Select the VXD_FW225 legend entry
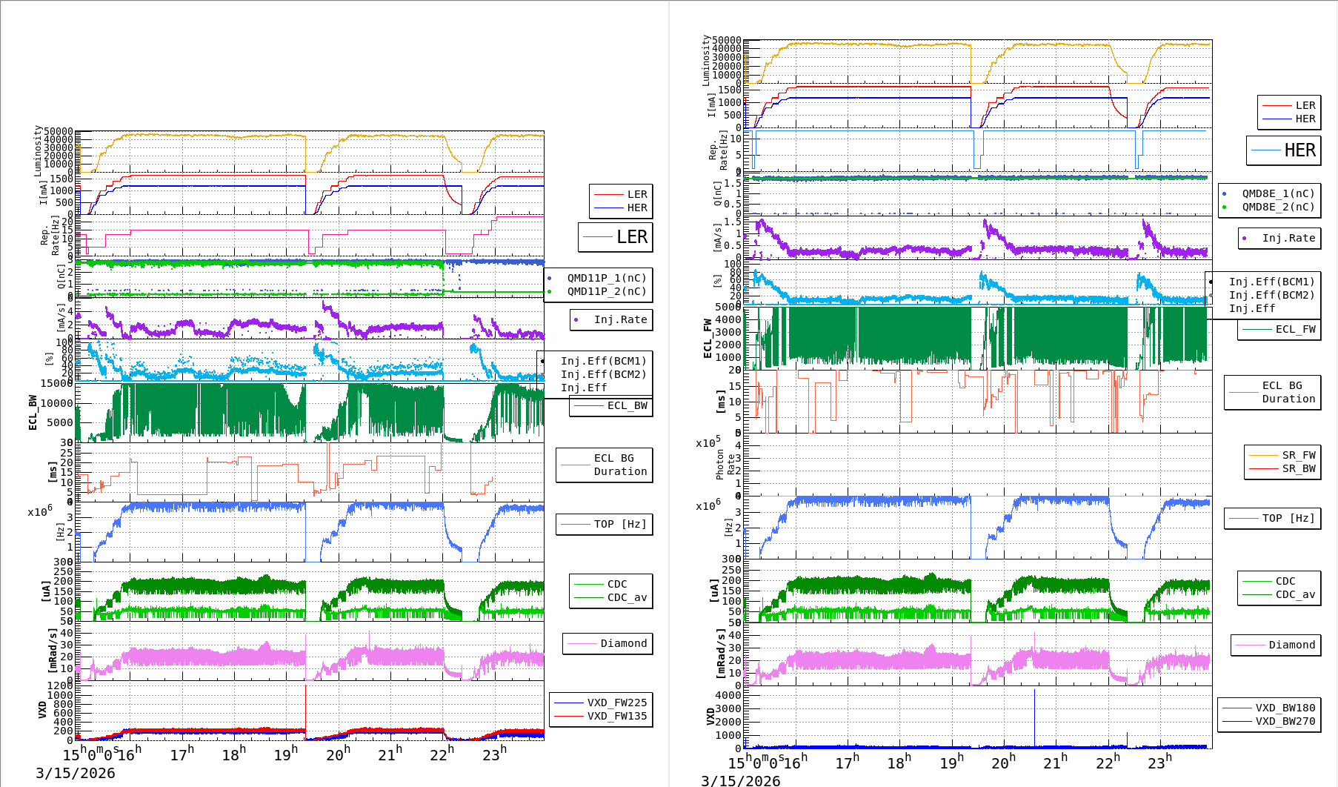The image size is (1338, 787). point(616,703)
